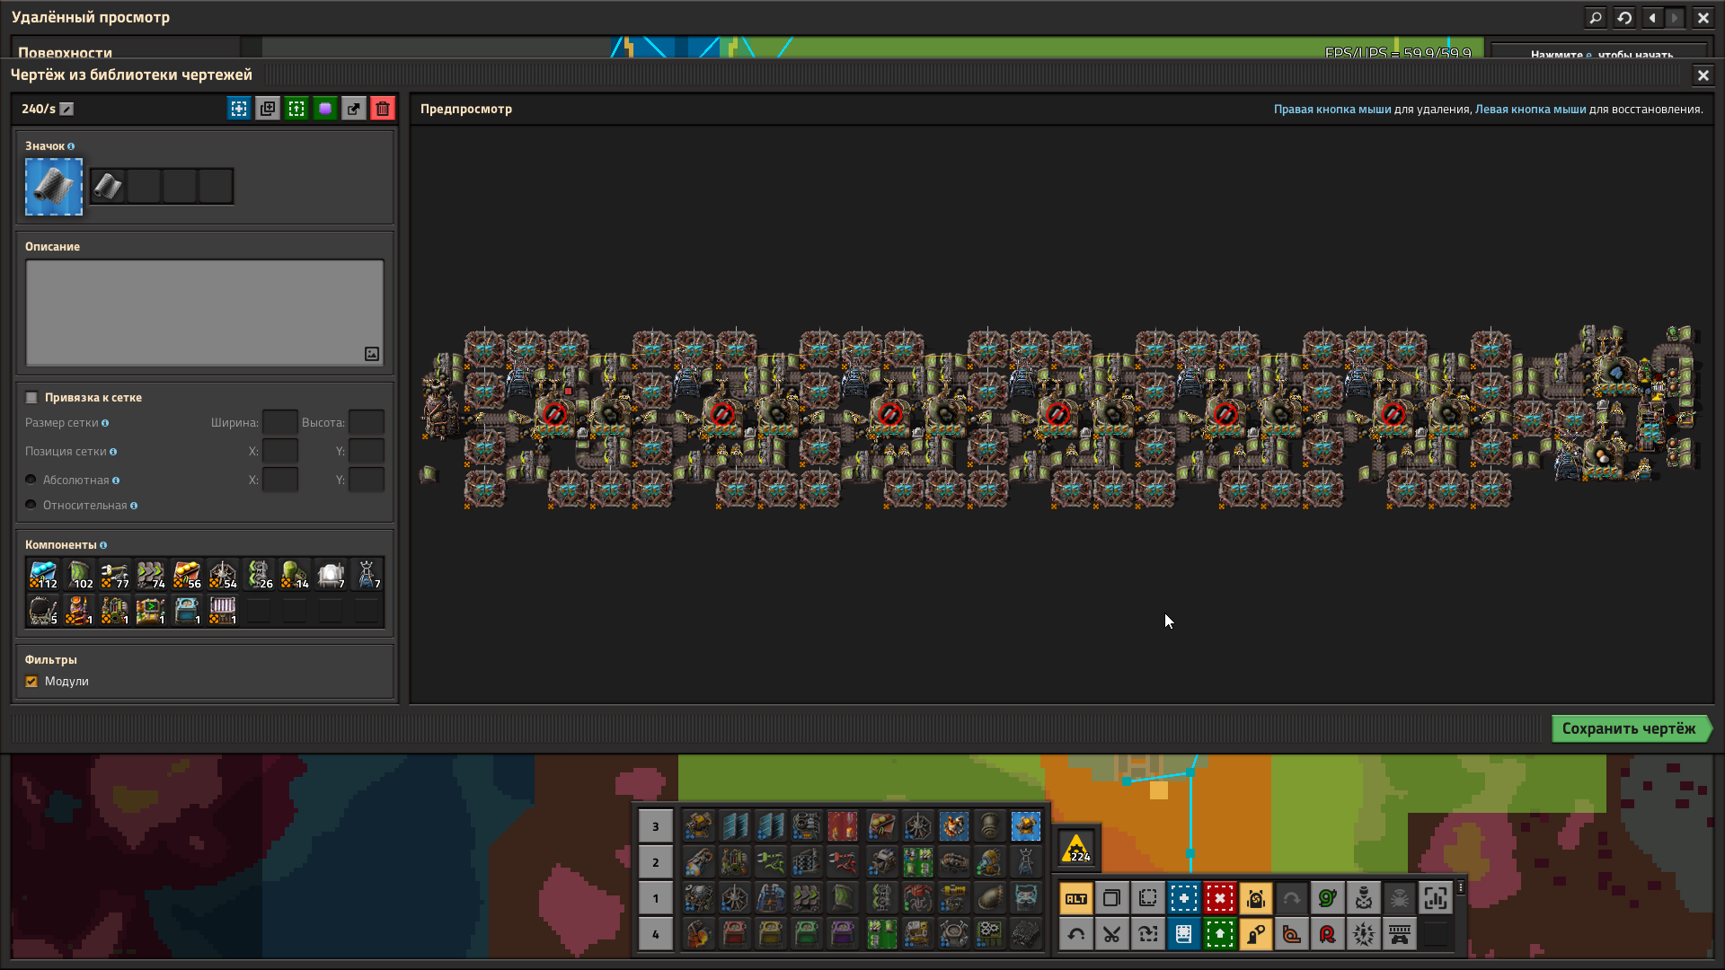Pick the red logistic chest in quickbar

click(735, 934)
